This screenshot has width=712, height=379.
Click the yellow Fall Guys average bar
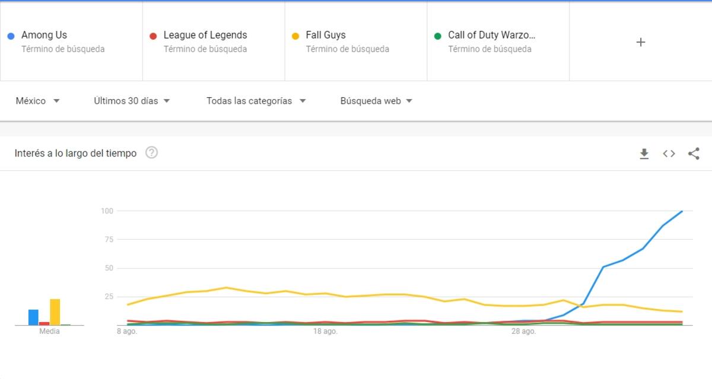click(55, 312)
